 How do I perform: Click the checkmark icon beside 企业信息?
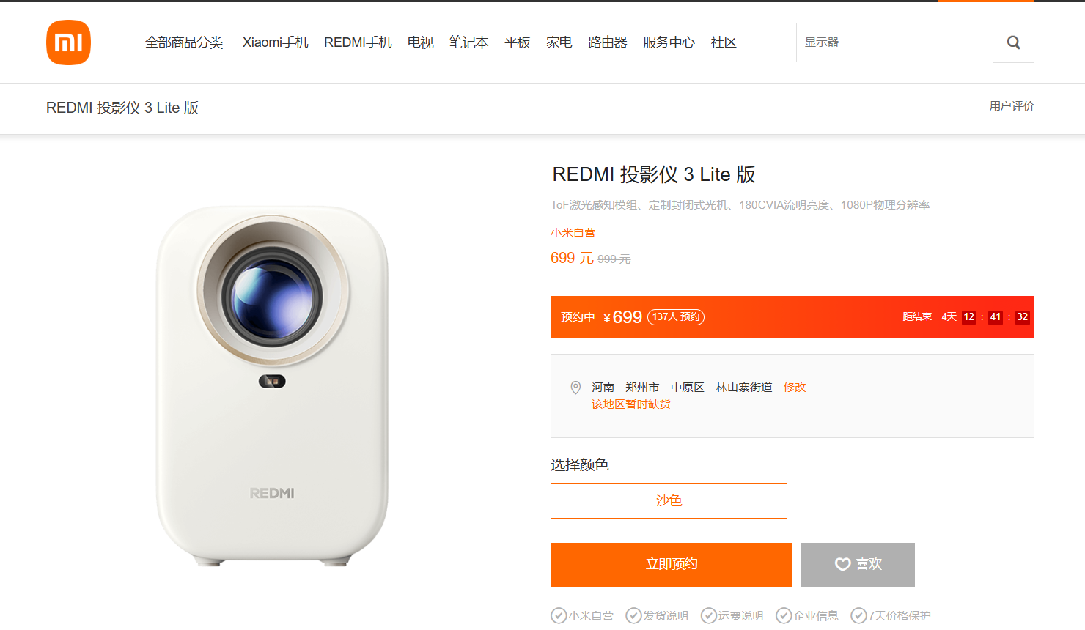[784, 615]
